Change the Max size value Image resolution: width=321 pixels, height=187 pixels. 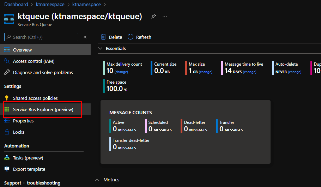coord(205,72)
